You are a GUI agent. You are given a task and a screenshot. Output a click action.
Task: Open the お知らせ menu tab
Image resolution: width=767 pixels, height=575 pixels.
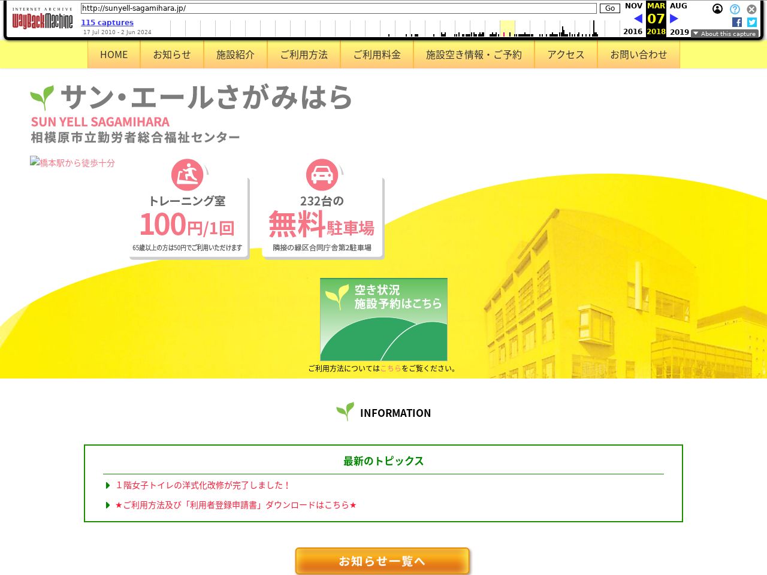click(172, 55)
